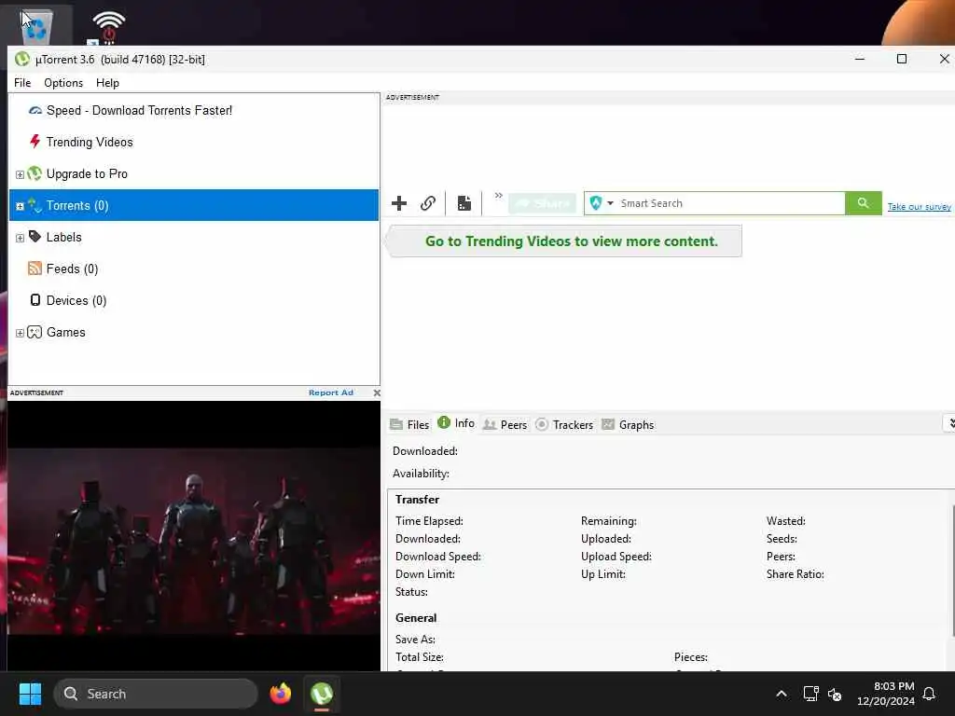This screenshot has height=716, width=955.
Task: Click the RSS icon beside Feeds
Action: click(35, 268)
